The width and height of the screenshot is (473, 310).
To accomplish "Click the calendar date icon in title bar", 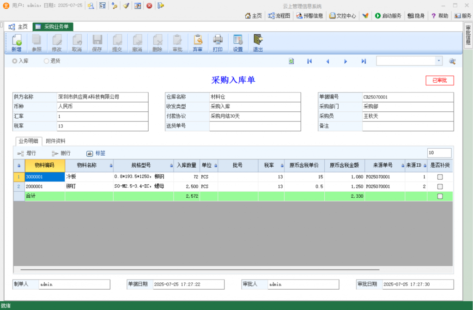I will 138,6.
